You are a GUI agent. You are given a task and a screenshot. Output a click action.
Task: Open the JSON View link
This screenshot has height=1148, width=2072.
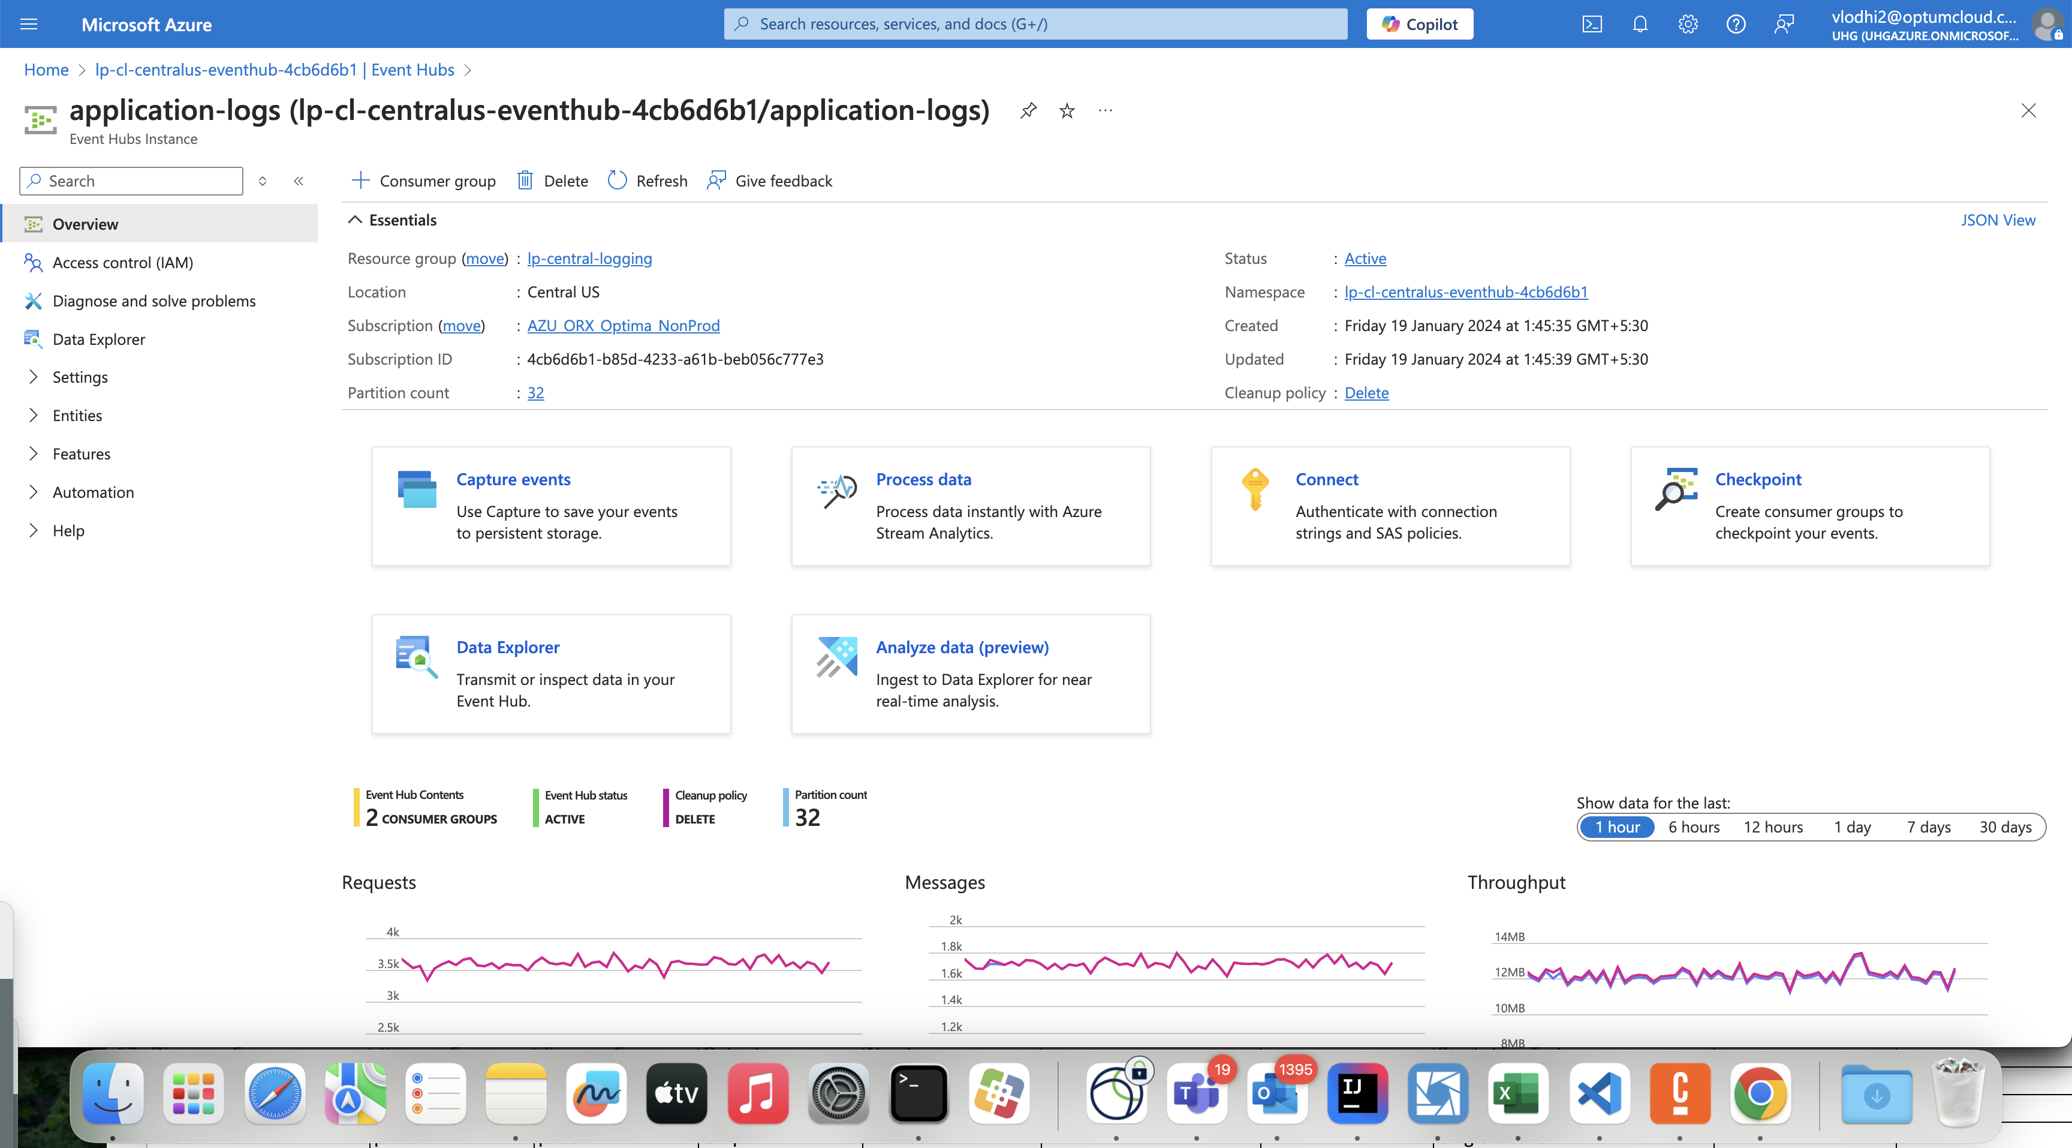(1997, 221)
